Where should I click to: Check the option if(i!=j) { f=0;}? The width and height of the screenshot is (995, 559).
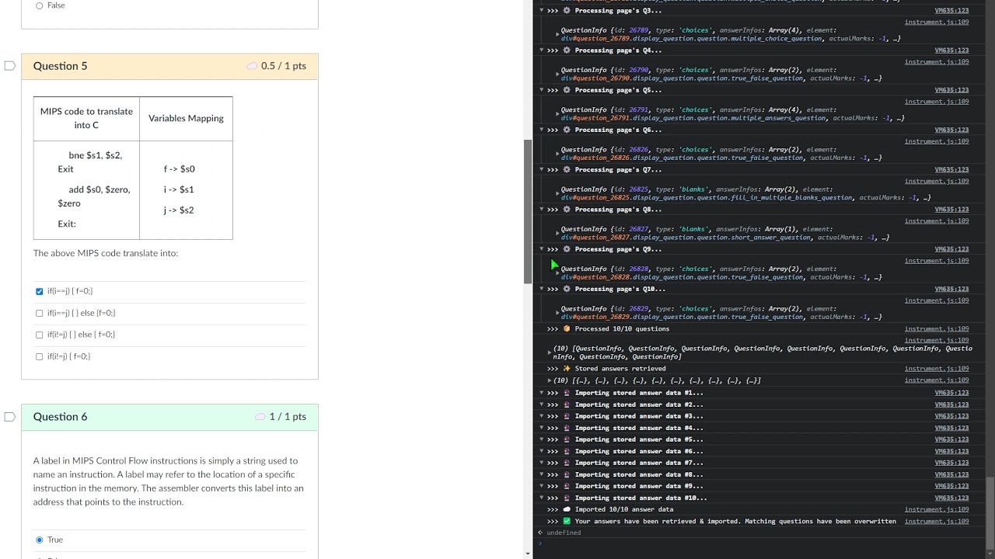40,356
